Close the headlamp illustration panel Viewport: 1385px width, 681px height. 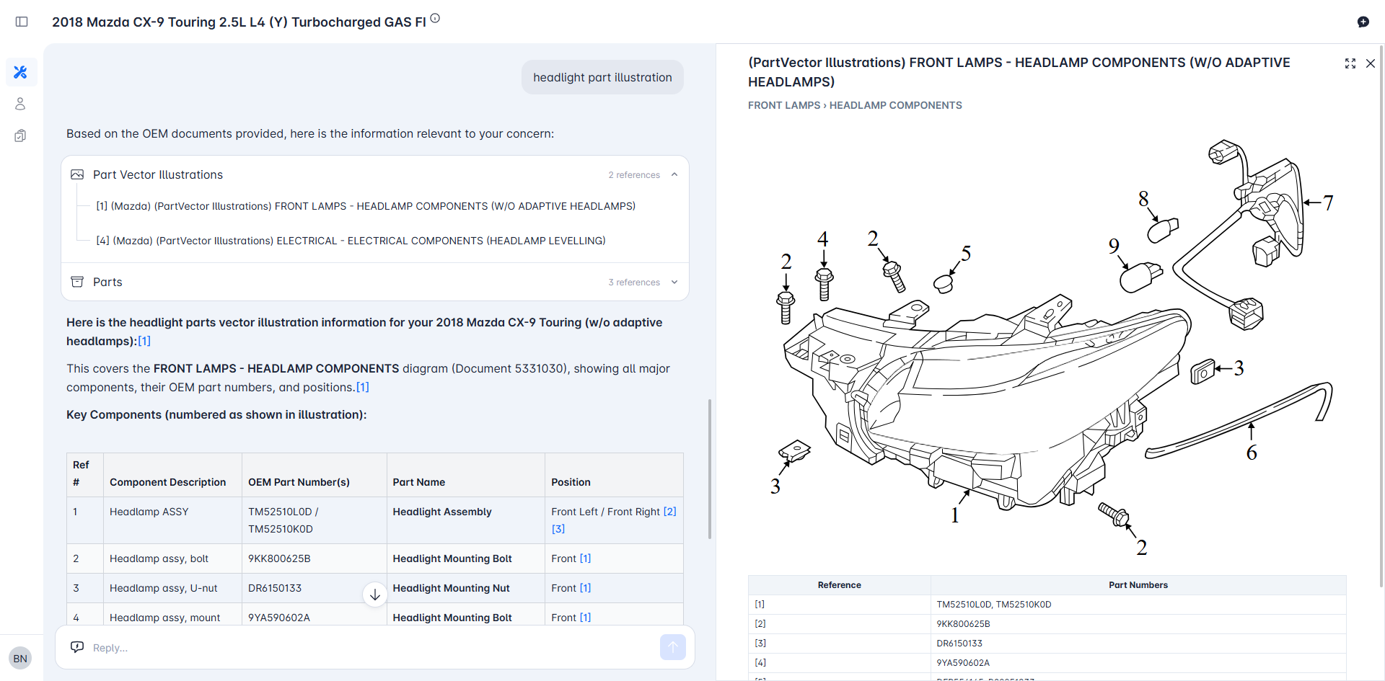point(1371,63)
